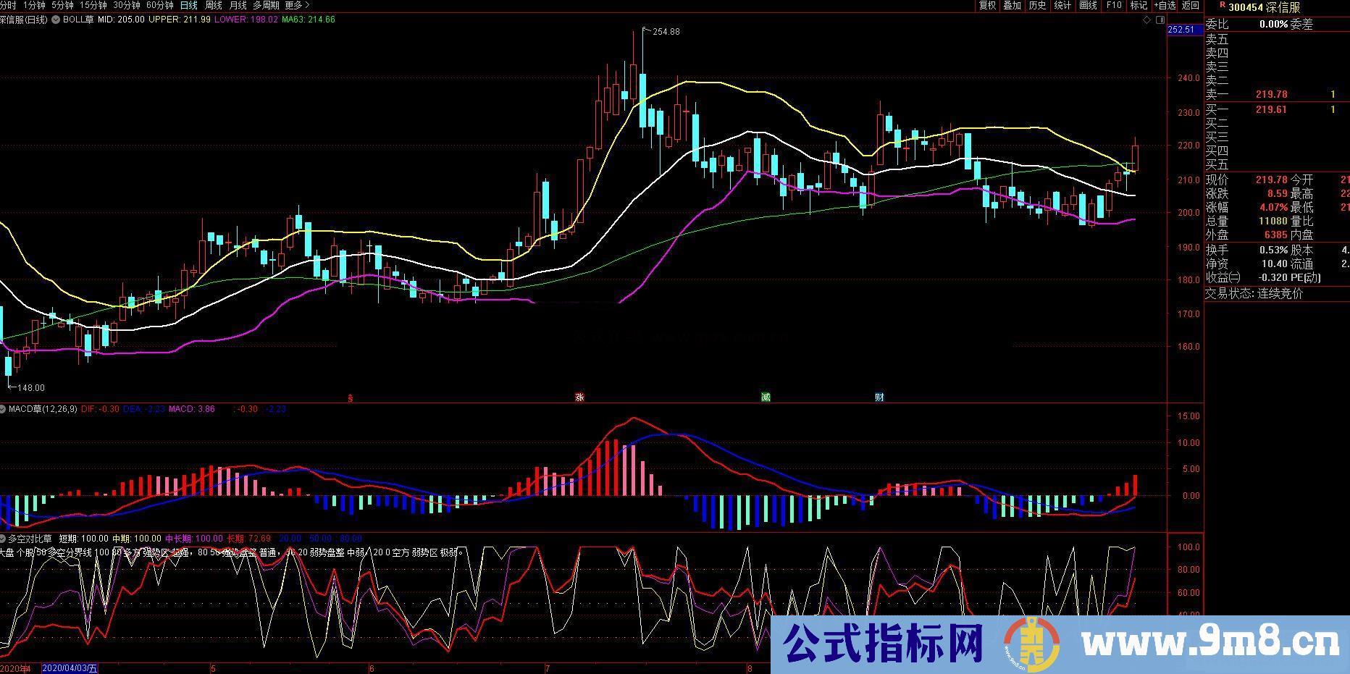Click the 长期: 72.69 indicator label
The image size is (1350, 674).
coord(249,539)
